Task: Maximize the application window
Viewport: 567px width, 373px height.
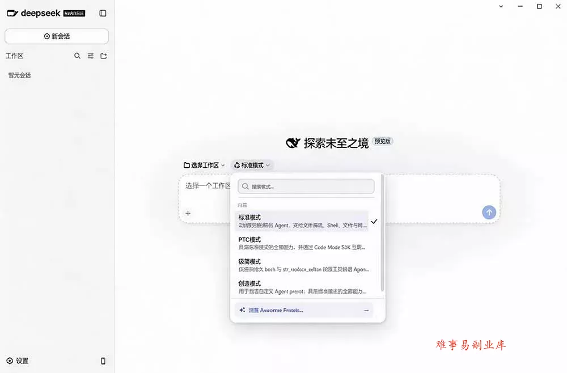Action: (x=539, y=6)
